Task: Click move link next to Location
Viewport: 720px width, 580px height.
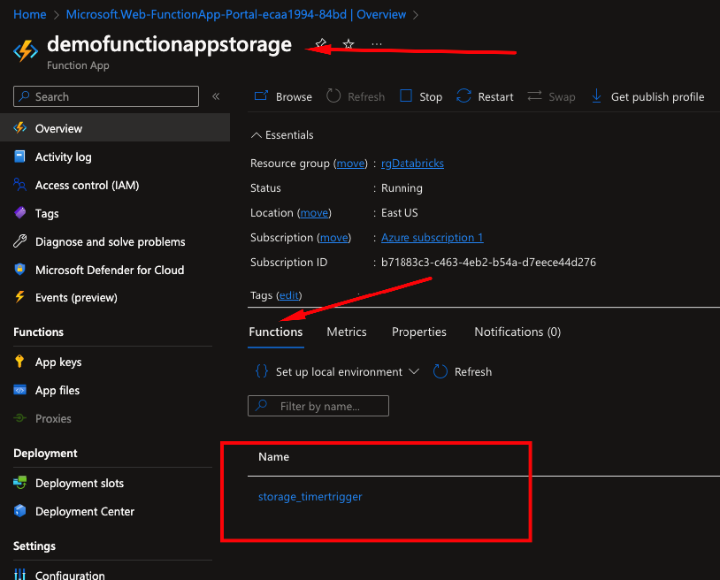Action: tap(315, 213)
